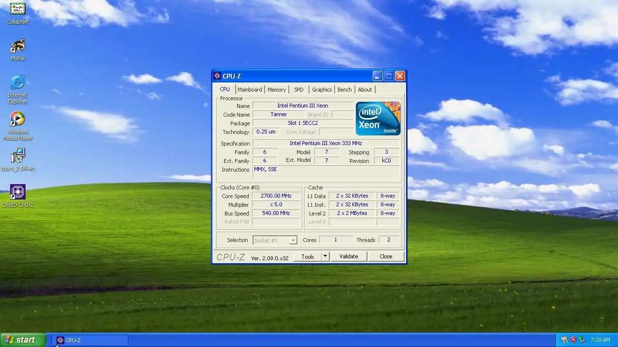The height and width of the screenshot is (347, 618).
Task: Switch to the Graphics tab
Action: click(322, 90)
